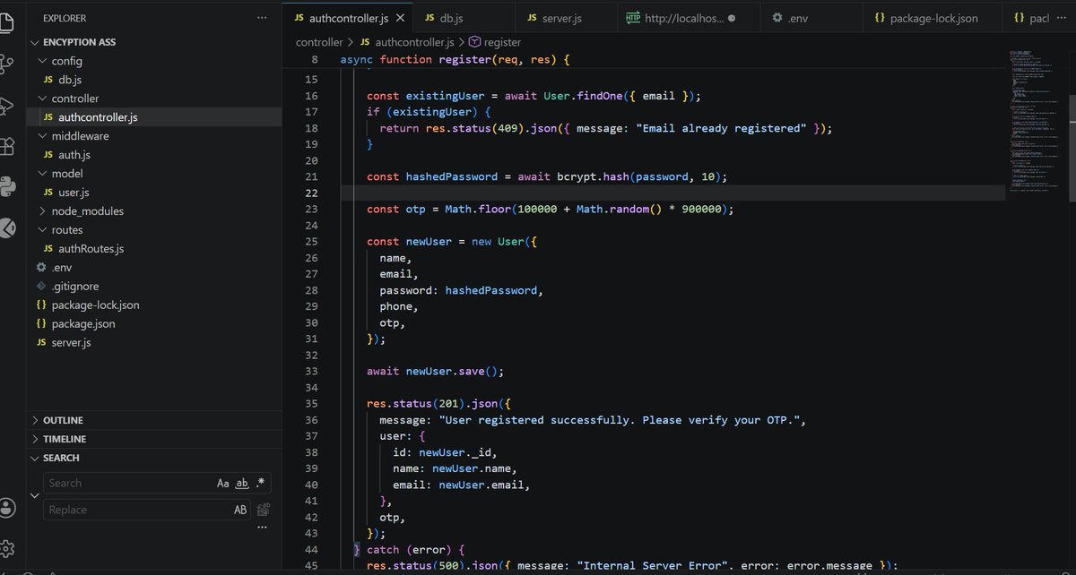The width and height of the screenshot is (1076, 575).
Task: Click unsaved dot on localhost tab
Action: click(x=732, y=18)
